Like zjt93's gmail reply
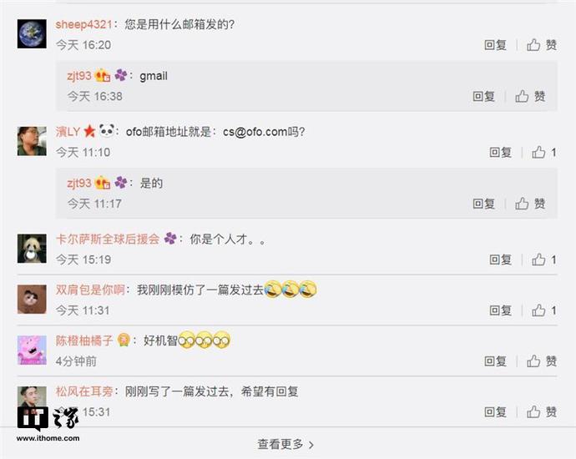The width and height of the screenshot is (576, 459). pos(530,97)
